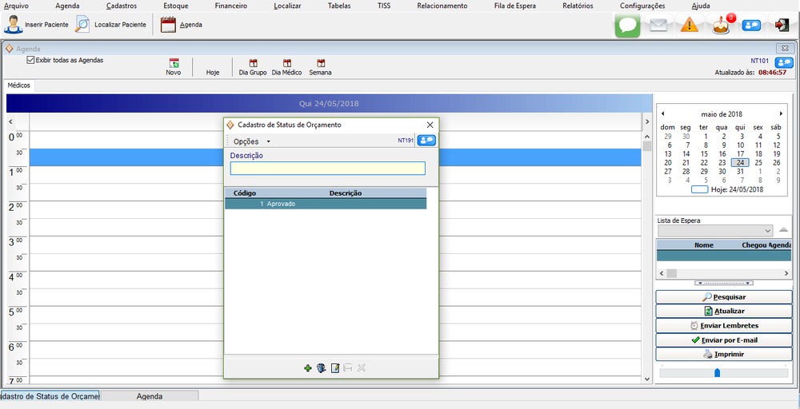800x409 pixels.
Task: Click the trash bin delete icon
Action: pyautogui.click(x=321, y=367)
